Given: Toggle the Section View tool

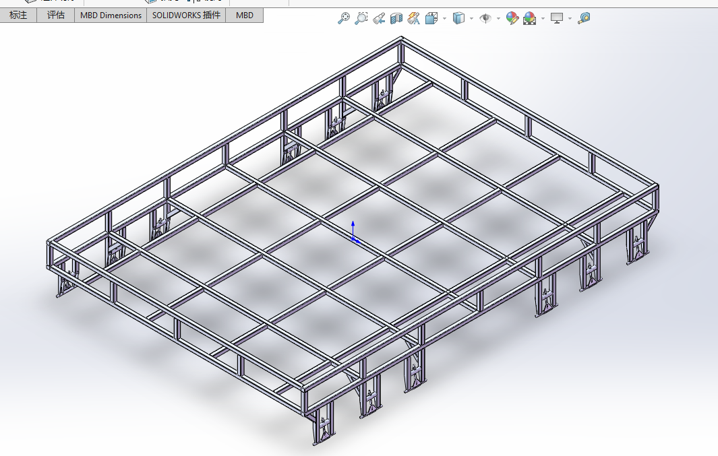Looking at the screenshot, I should (x=397, y=19).
